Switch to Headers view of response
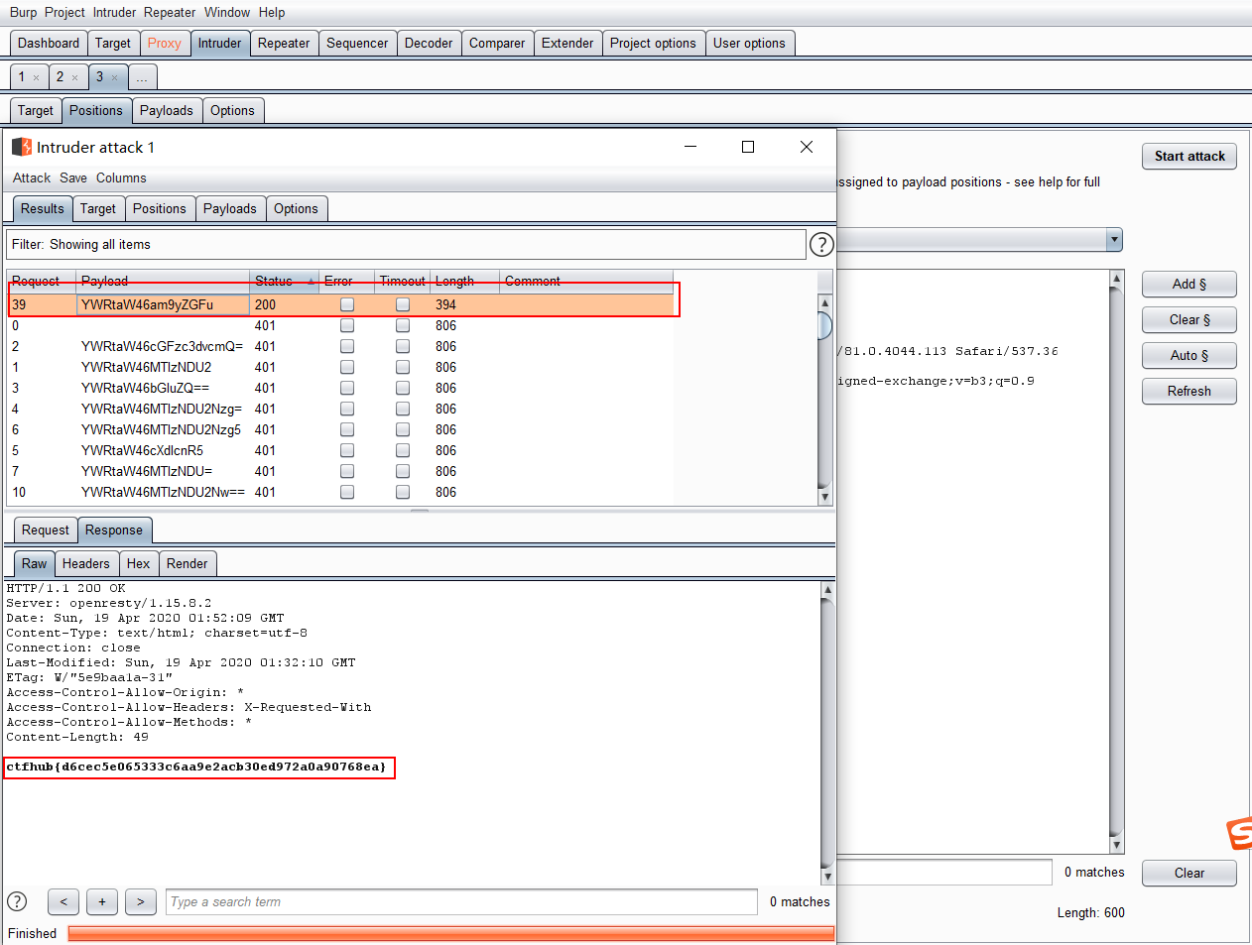Image resolution: width=1252 pixels, height=945 pixels. click(86, 563)
